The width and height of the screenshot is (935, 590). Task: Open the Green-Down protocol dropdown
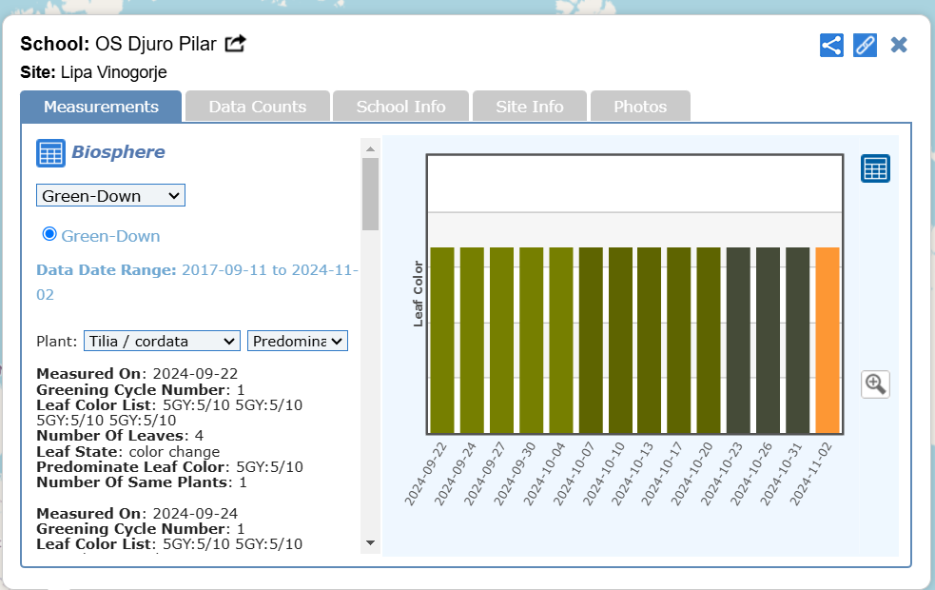(110, 196)
